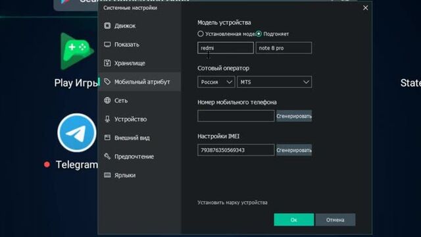
Task: Click the Внешний вид window icon
Action: (x=107, y=138)
